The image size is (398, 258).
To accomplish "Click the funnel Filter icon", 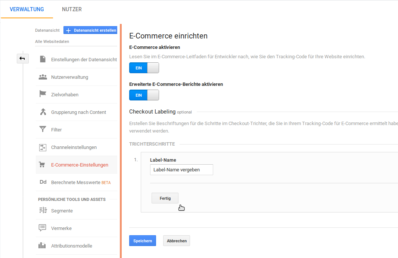I will coord(43,130).
